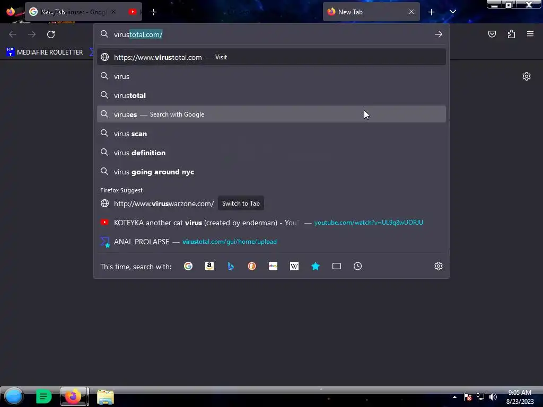Open KOTEYKA another cat virus YouTube suggestion
Viewport: 543px width, 407px height.
[271, 223]
